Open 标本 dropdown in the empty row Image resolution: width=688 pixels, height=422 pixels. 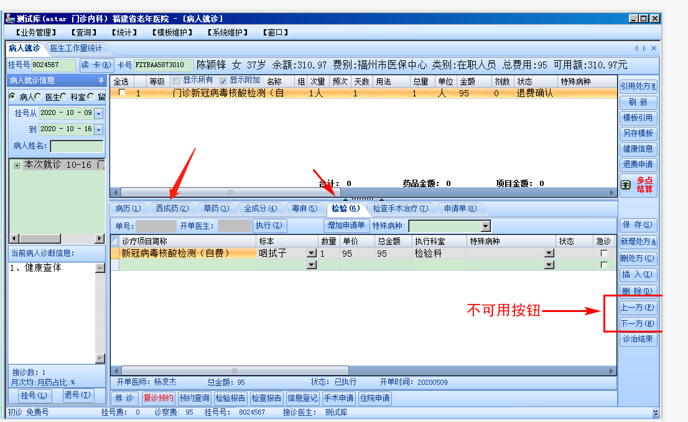click(x=312, y=265)
